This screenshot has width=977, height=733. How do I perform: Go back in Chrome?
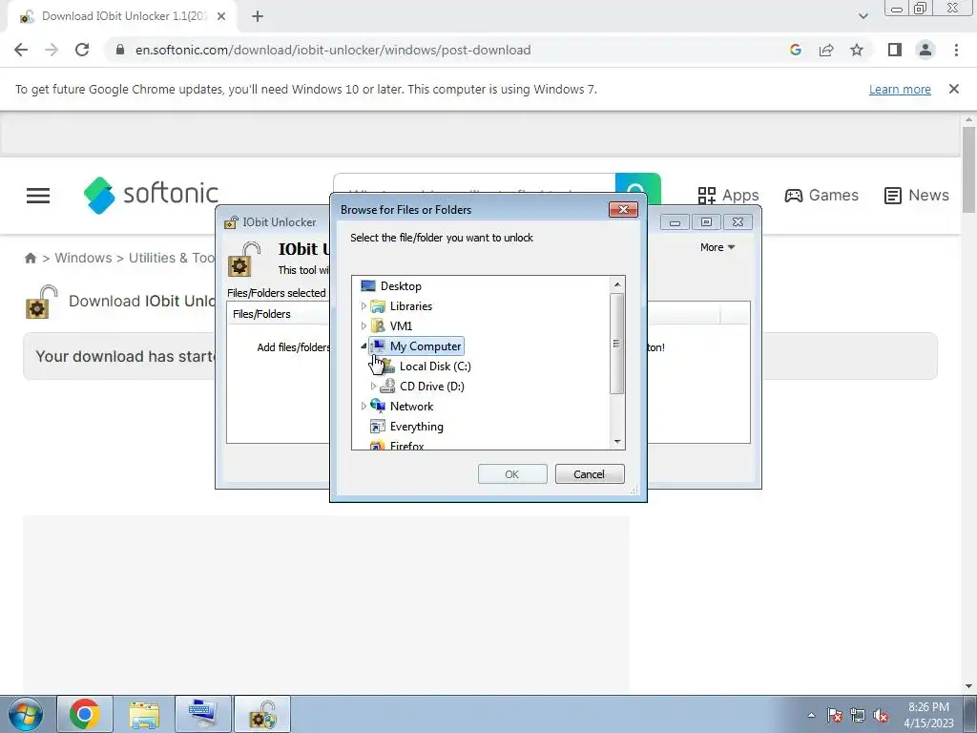pos(21,50)
